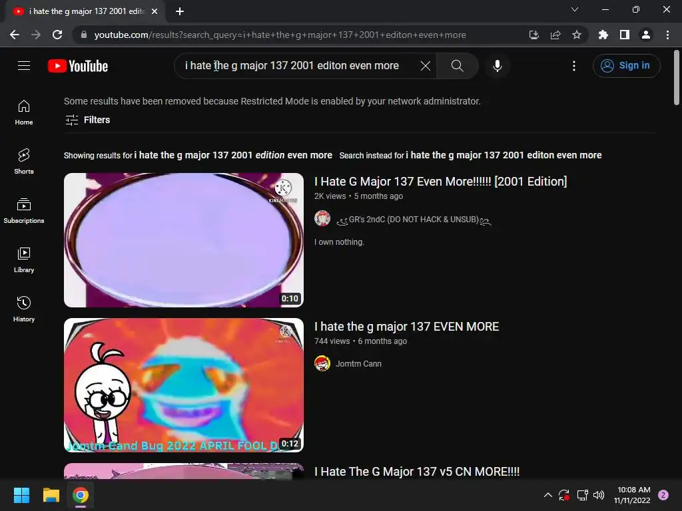Click the Sign in button

[x=626, y=66]
